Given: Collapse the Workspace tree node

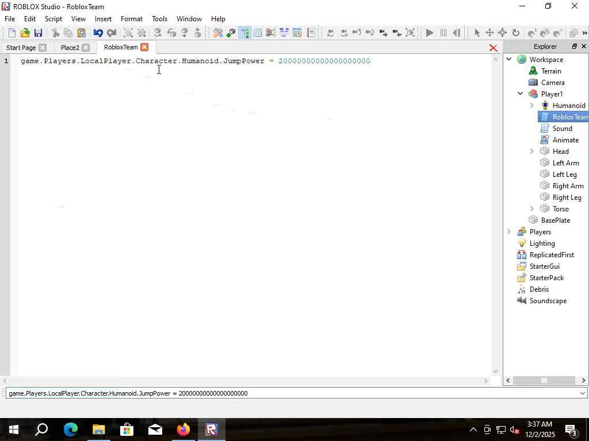Looking at the screenshot, I should click(509, 59).
